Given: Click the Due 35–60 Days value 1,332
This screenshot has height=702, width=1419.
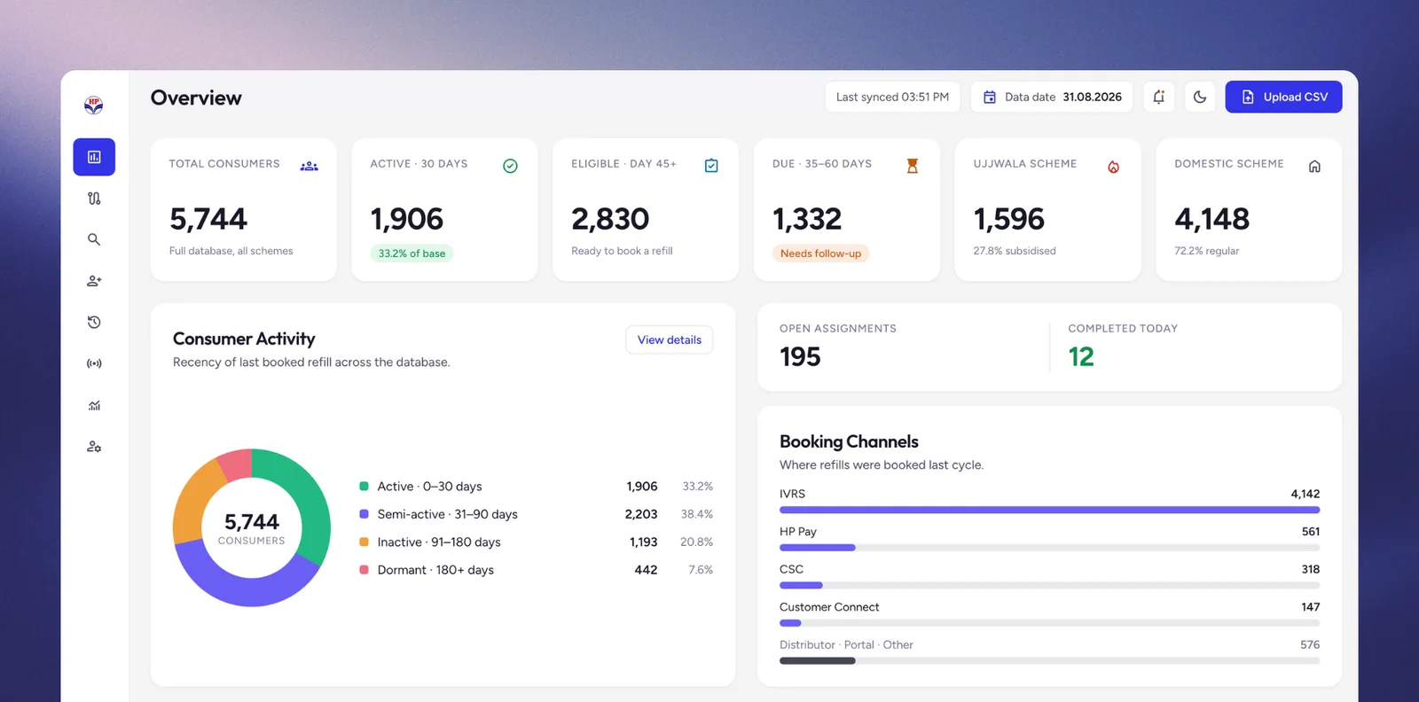Looking at the screenshot, I should [807, 219].
